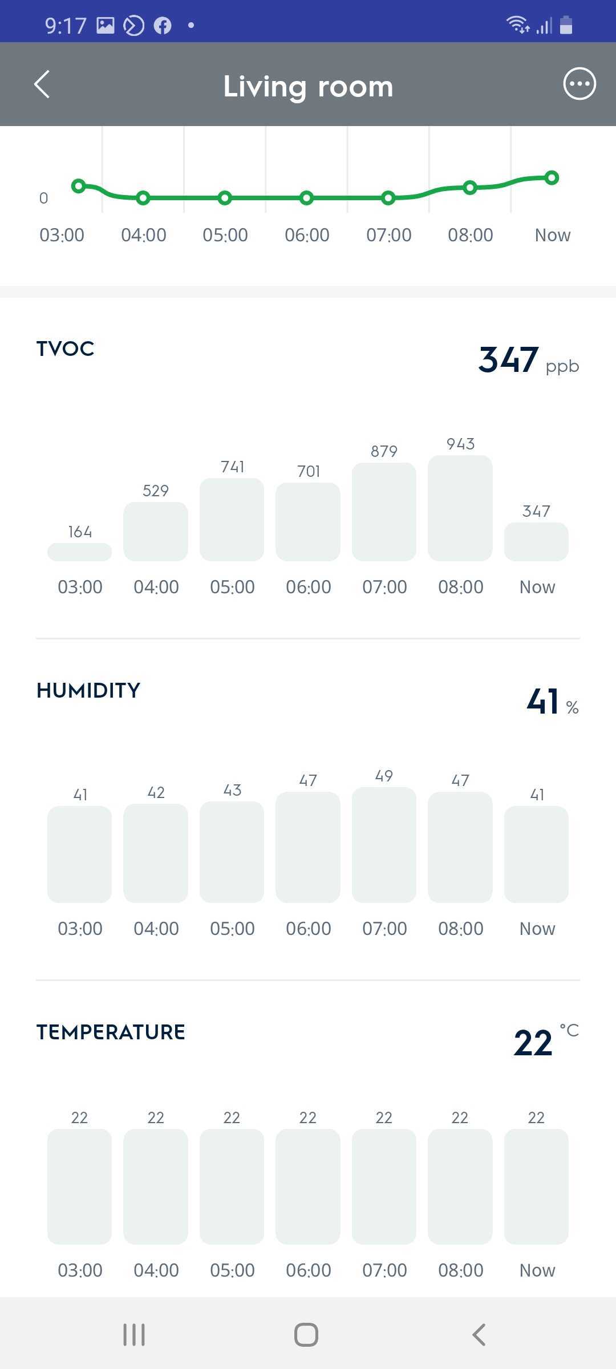Image resolution: width=616 pixels, height=1369 pixels.
Task: Select the 08:00 TVOC bar showing 943
Action: pos(460,508)
